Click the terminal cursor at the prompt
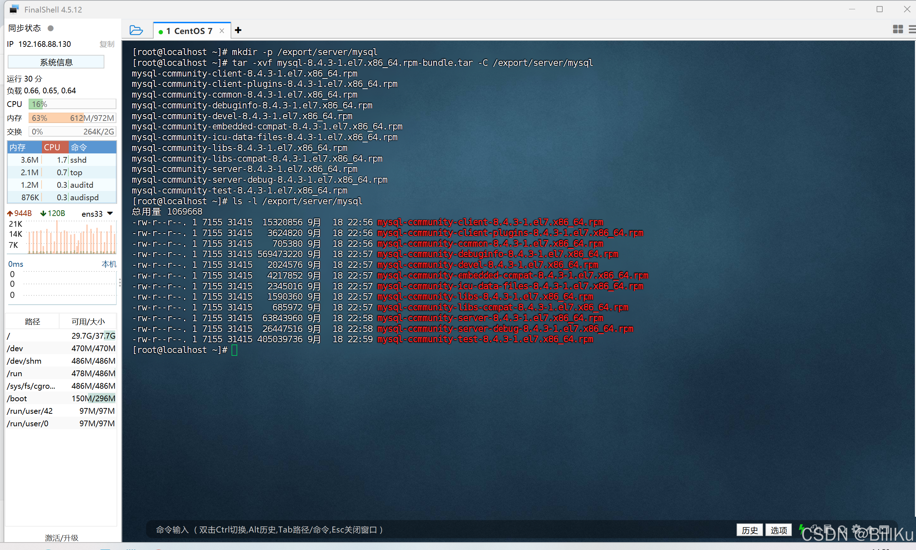This screenshot has width=916, height=550. click(235, 350)
